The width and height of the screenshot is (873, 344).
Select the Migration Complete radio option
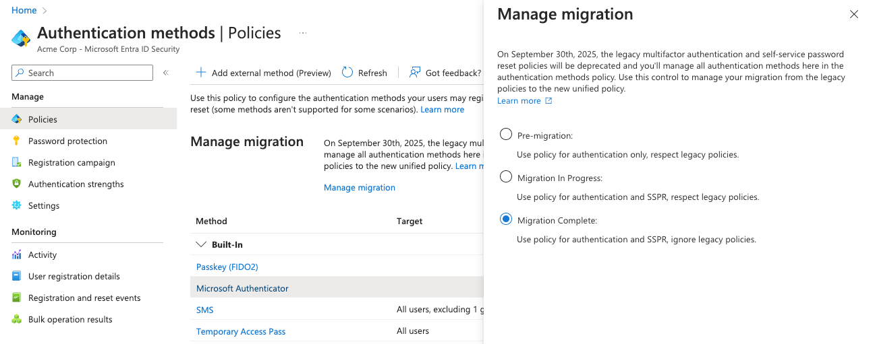coord(506,219)
